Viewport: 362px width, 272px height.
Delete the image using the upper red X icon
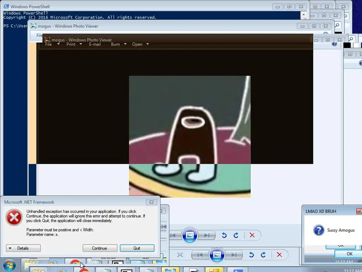(252, 236)
